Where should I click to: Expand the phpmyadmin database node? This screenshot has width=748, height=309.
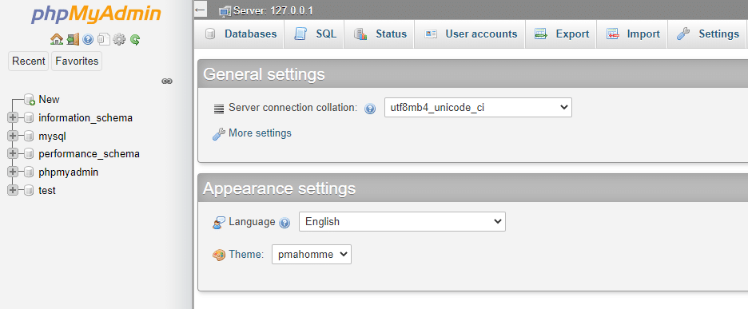[13, 172]
